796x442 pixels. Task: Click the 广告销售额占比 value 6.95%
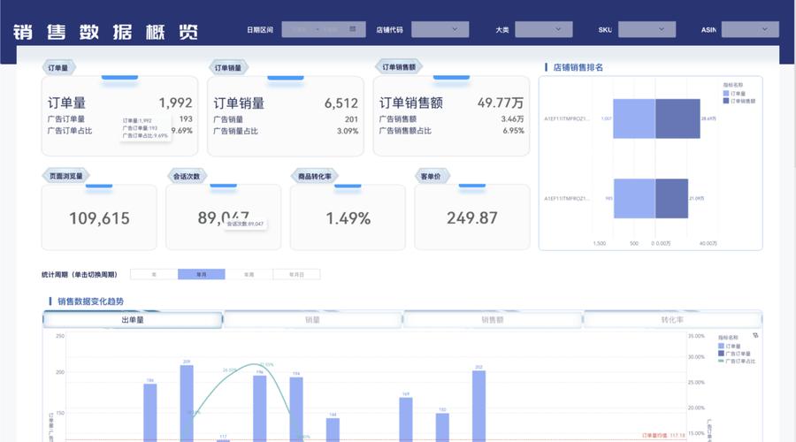513,131
